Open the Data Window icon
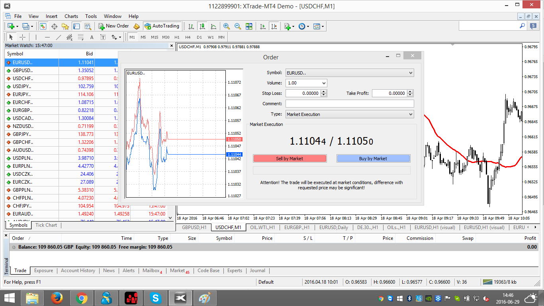Screen dimensions: 544x306 54,26
